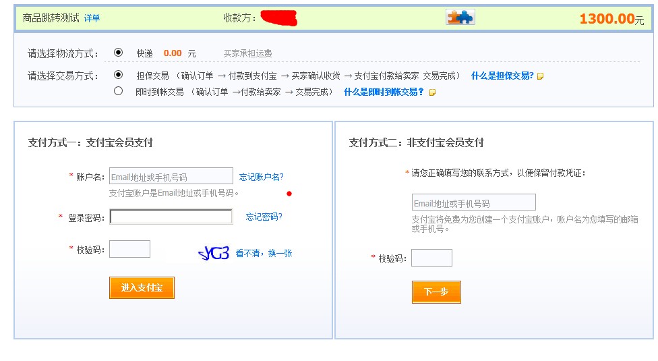Click note icon beside 什么是担保交易

(x=541, y=76)
